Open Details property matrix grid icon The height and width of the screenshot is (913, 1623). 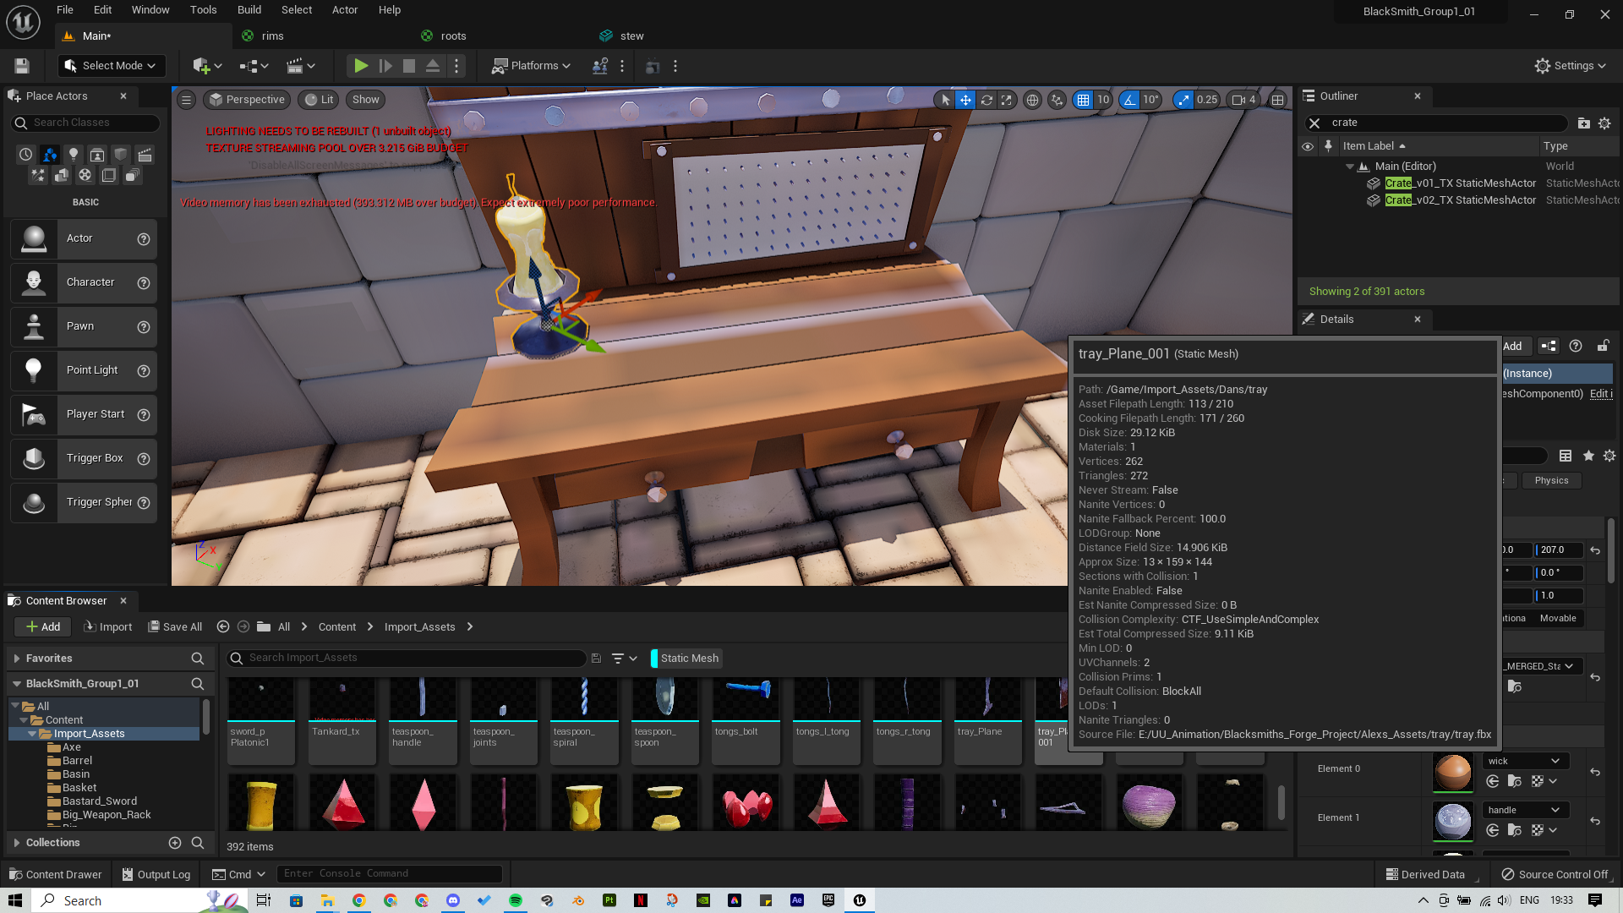coord(1566,456)
